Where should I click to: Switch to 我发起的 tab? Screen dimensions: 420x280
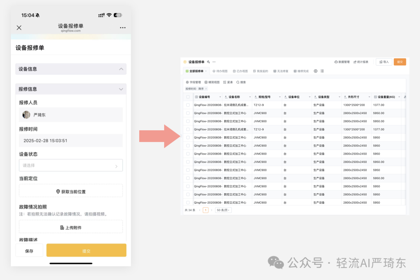(x=261, y=71)
